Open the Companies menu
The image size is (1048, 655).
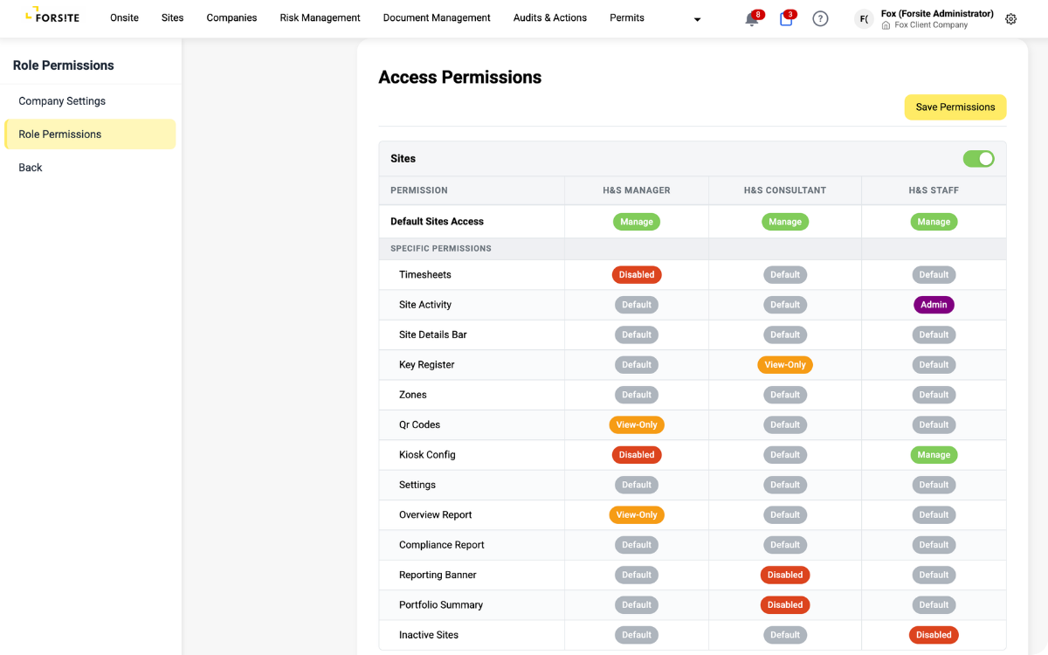click(231, 17)
